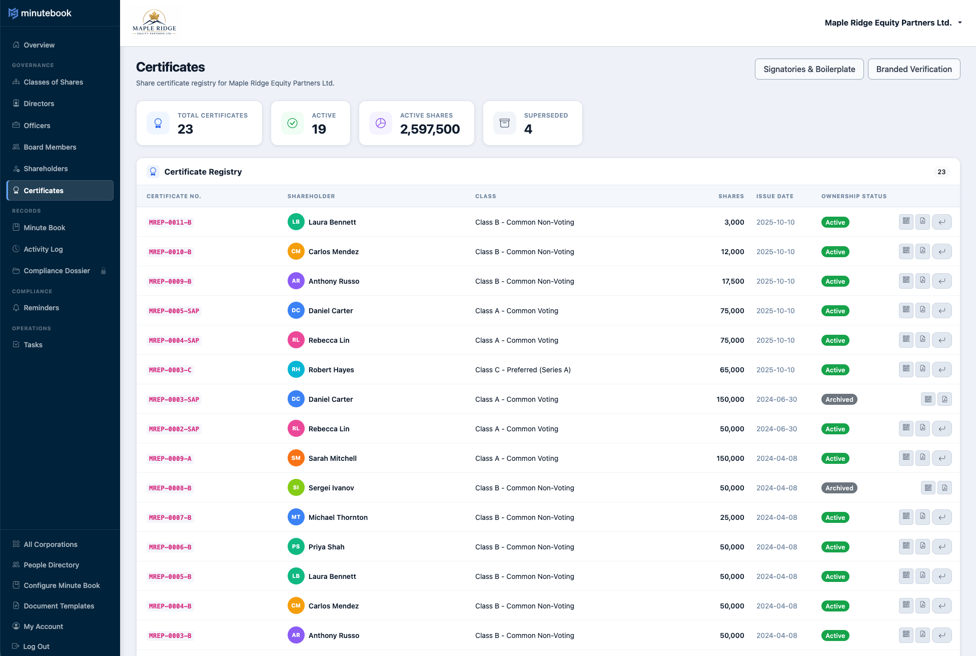Click the transfer arrow icon on MREP-0009-B
This screenshot has height=656, width=976.
coord(942,281)
